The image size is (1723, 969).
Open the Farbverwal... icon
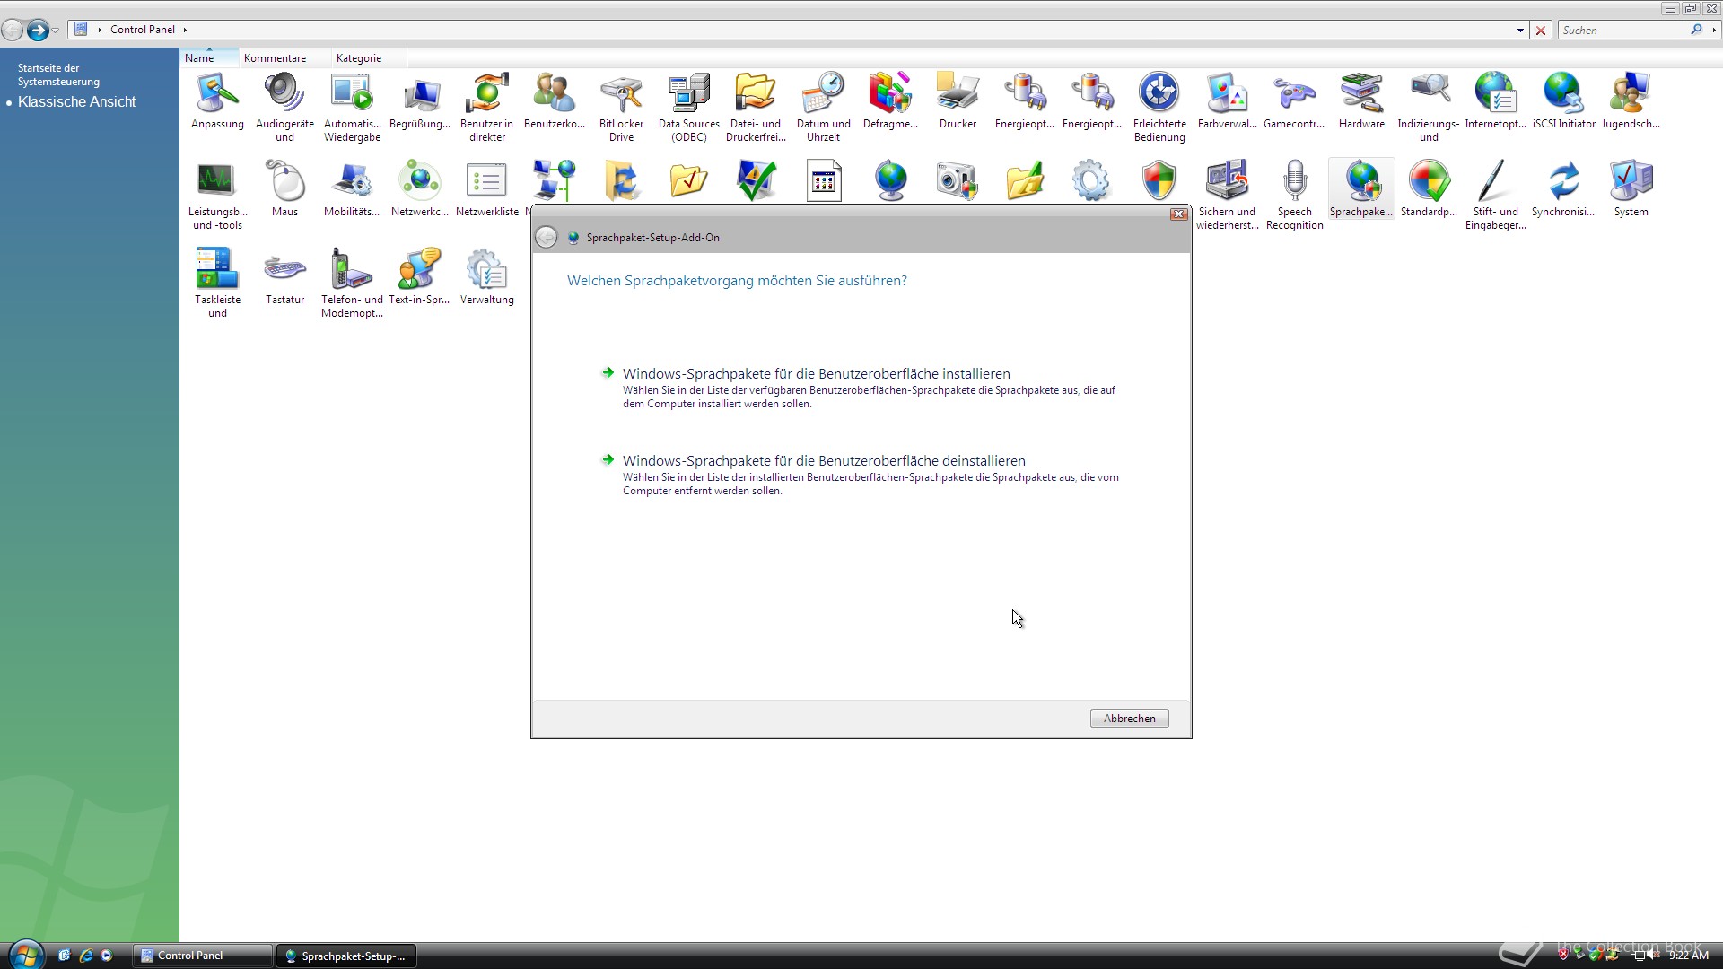[1227, 101]
